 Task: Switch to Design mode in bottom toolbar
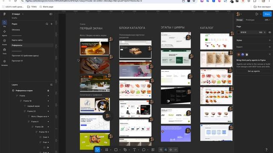[x=166, y=150]
